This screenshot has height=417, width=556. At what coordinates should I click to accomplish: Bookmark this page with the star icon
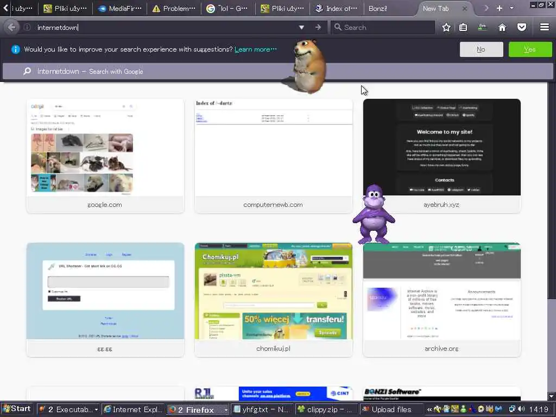(446, 27)
